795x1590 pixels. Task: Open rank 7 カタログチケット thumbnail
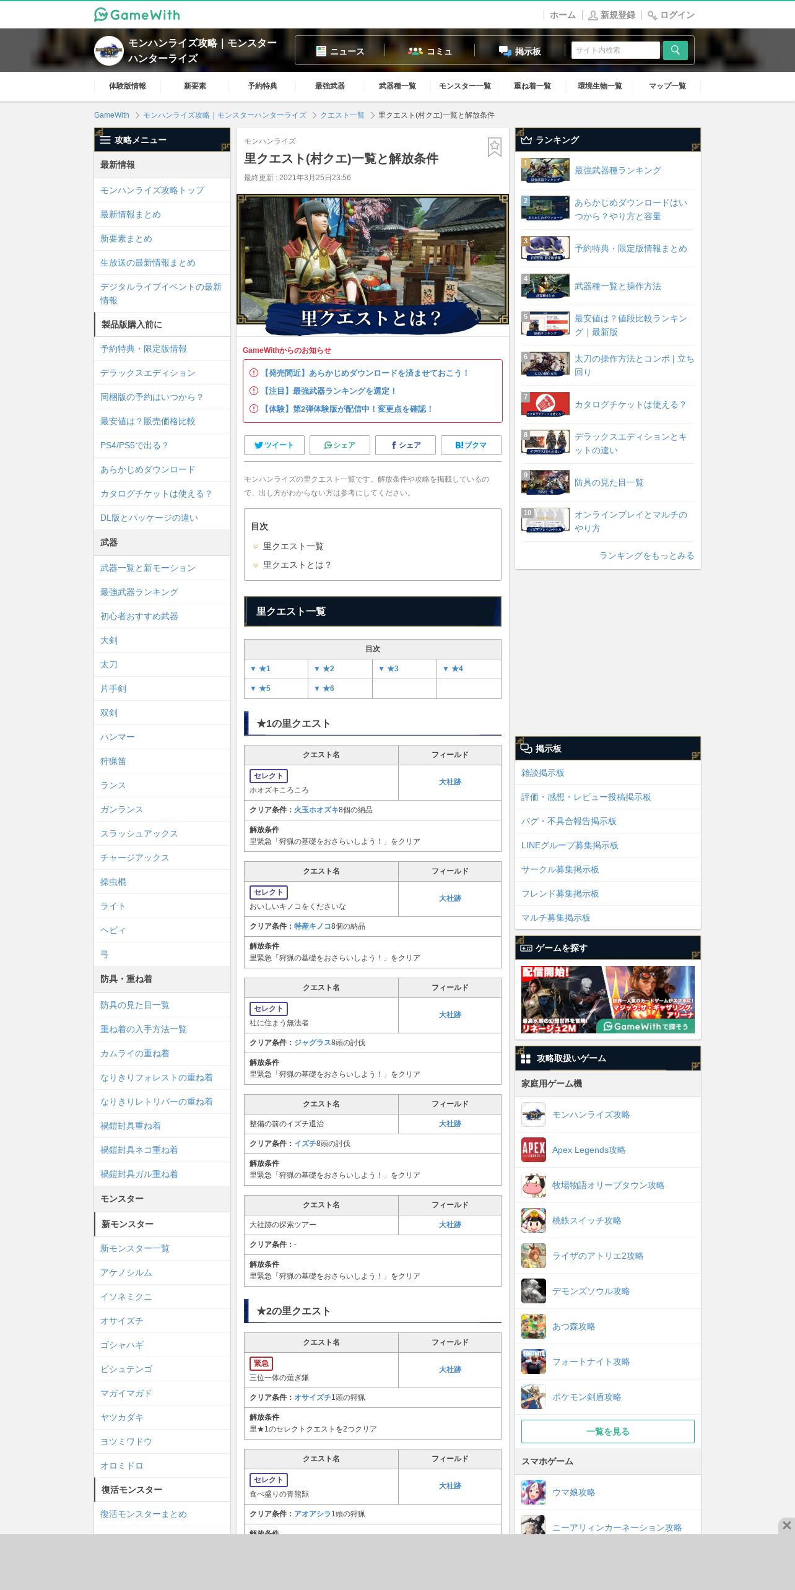545,404
